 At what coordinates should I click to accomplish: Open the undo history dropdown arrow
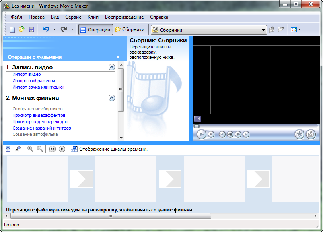(x=54, y=29)
